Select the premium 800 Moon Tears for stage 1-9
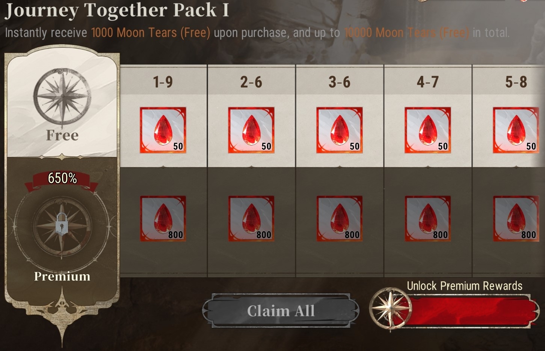The image size is (545, 351). pyautogui.click(x=163, y=219)
